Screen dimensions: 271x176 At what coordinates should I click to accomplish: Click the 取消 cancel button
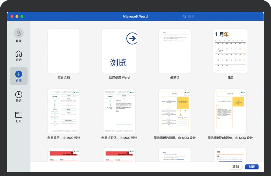pyautogui.click(x=236, y=167)
